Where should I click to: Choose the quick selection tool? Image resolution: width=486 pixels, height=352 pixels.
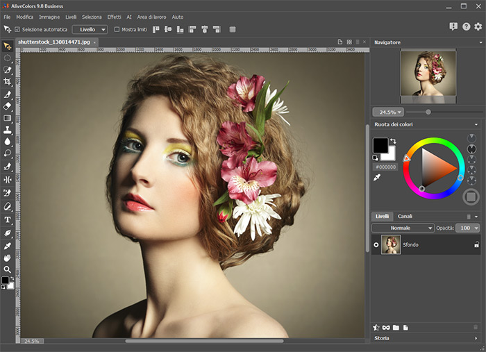[8, 69]
